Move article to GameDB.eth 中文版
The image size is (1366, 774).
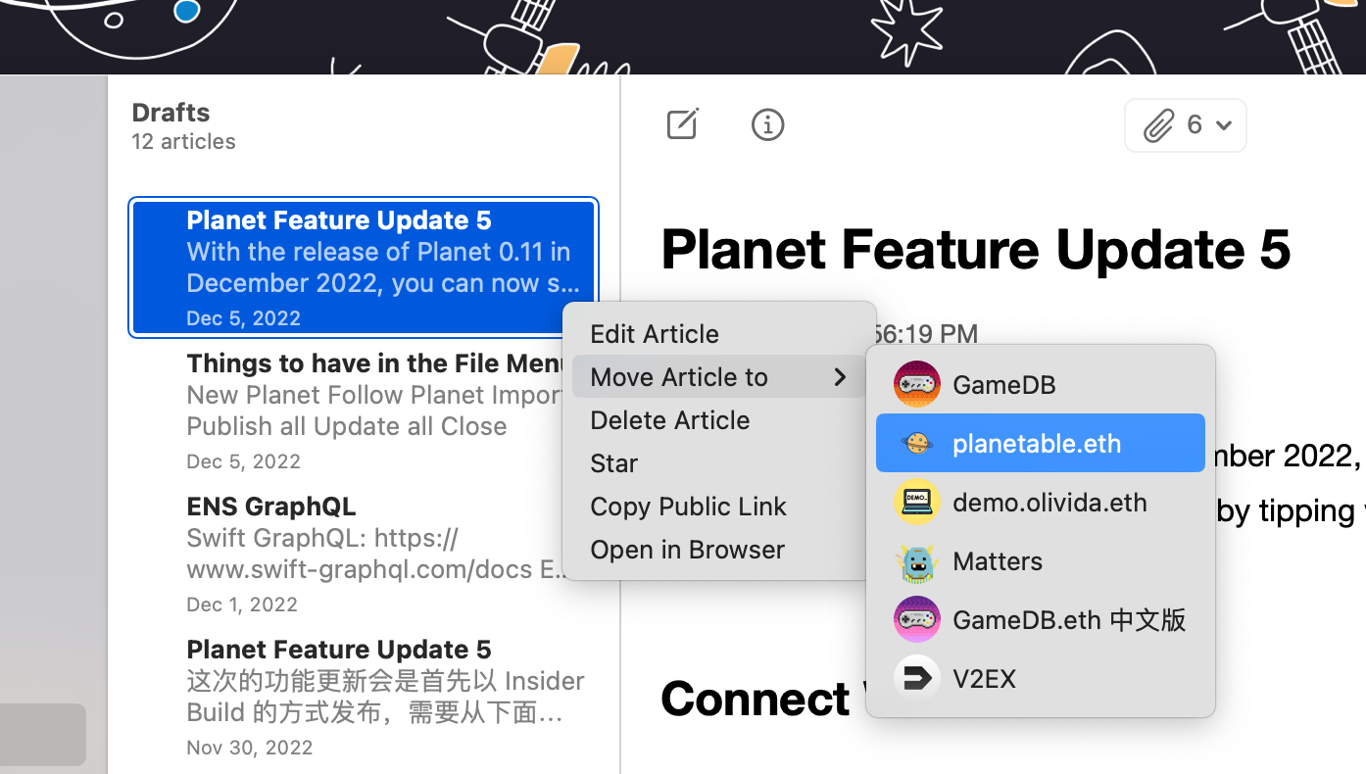click(1068, 620)
